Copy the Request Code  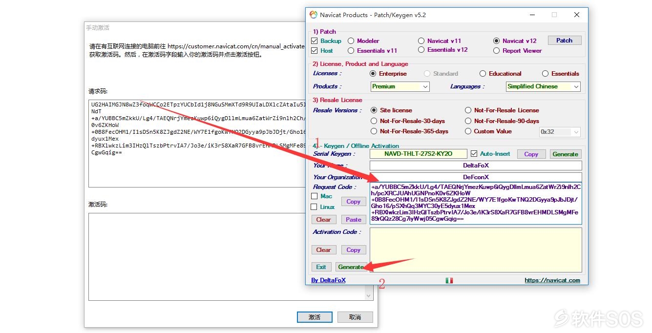click(353, 202)
